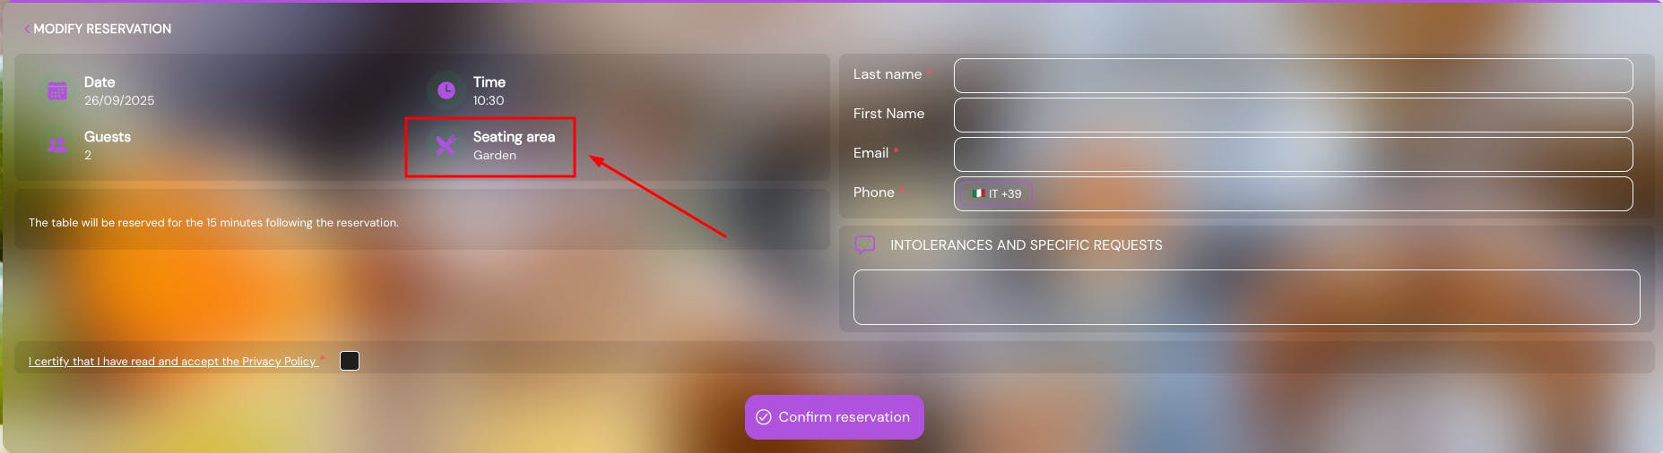1663x453 pixels.
Task: Click the Seating area utensils icon
Action: 446,145
